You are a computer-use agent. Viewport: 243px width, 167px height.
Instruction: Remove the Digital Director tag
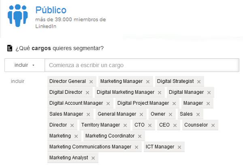pyautogui.click(x=87, y=93)
